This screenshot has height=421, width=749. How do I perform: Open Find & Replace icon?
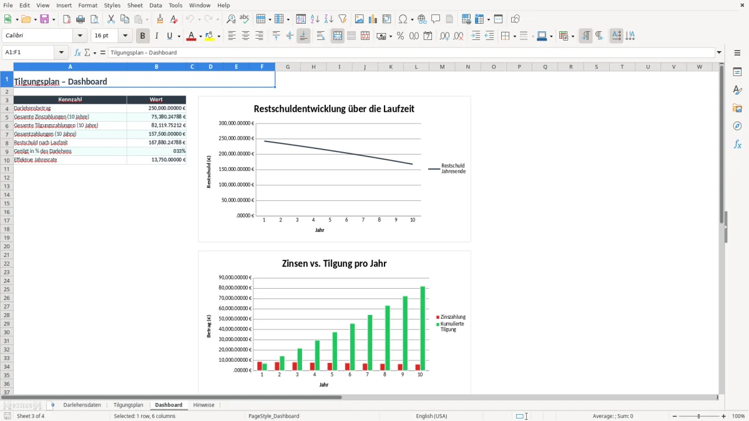[231, 19]
